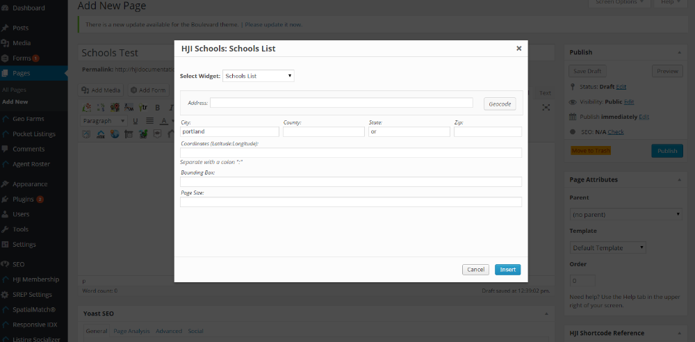Click Move to Trash link
This screenshot has width=695, height=342.
591,151
